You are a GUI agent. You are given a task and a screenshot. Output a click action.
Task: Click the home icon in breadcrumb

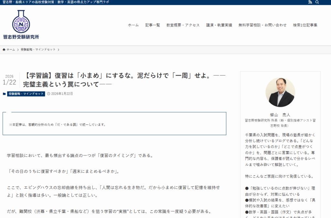[x=4, y=49]
